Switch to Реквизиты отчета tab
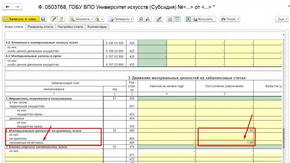 (x=40, y=27)
